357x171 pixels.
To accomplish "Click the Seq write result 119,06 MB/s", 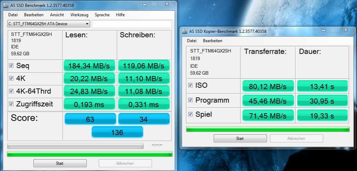I will (x=144, y=66).
